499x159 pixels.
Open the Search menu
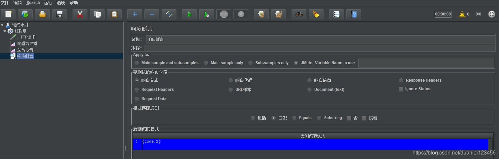click(x=33, y=3)
